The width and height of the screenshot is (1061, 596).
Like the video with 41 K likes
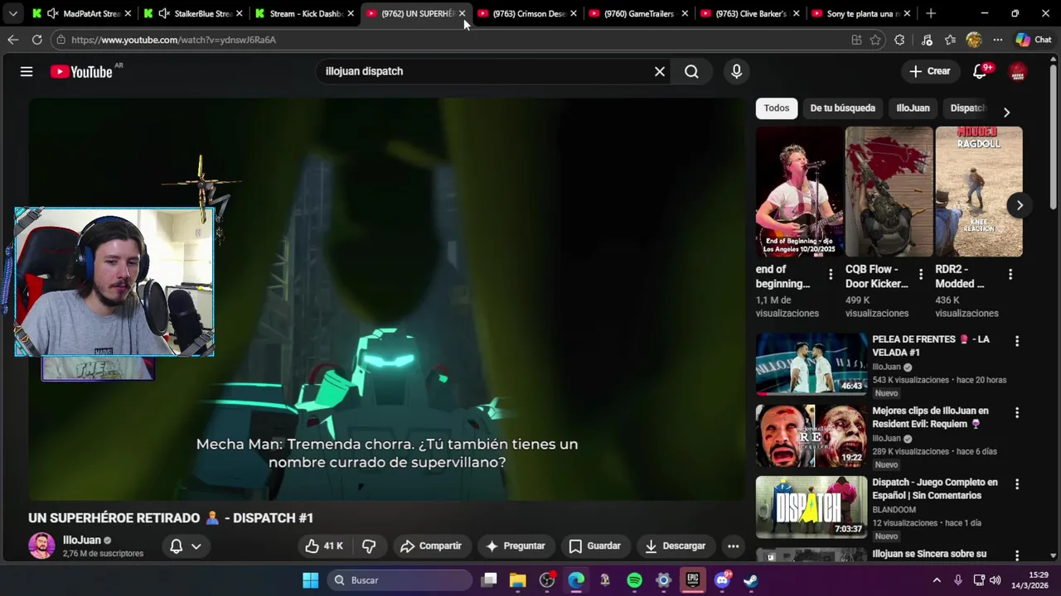pos(324,546)
